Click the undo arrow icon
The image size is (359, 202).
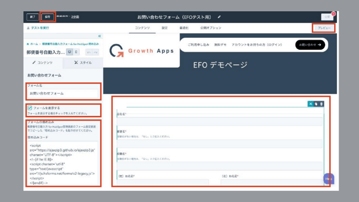(89, 52)
